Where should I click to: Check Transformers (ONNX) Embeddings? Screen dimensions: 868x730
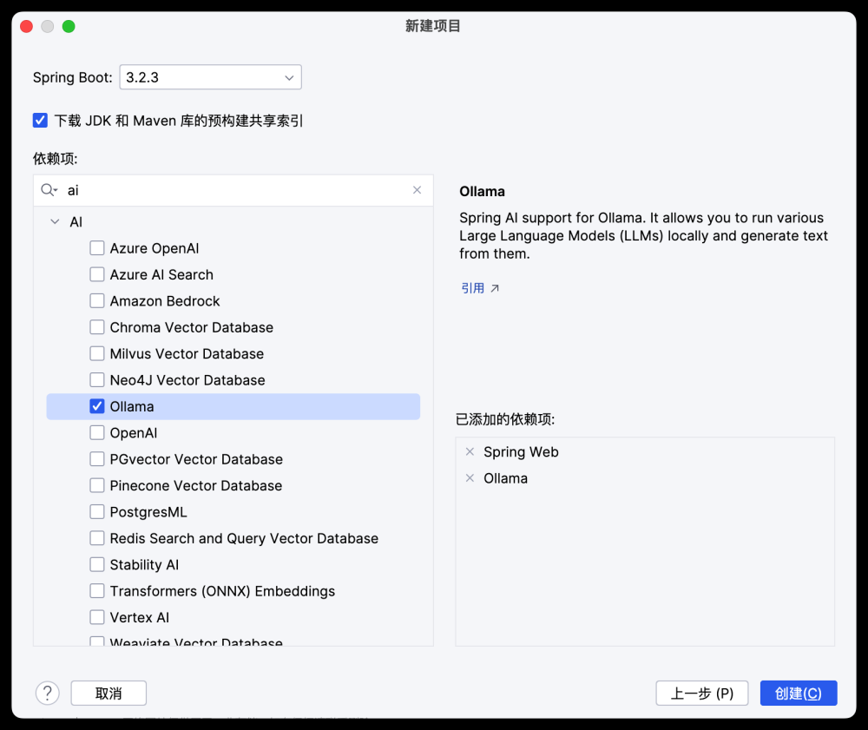[97, 591]
